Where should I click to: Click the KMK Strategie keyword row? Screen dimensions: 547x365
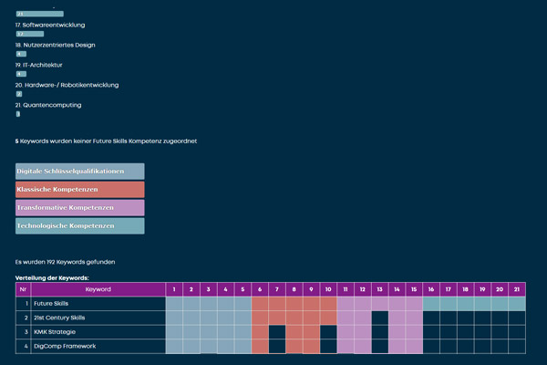[x=98, y=332]
